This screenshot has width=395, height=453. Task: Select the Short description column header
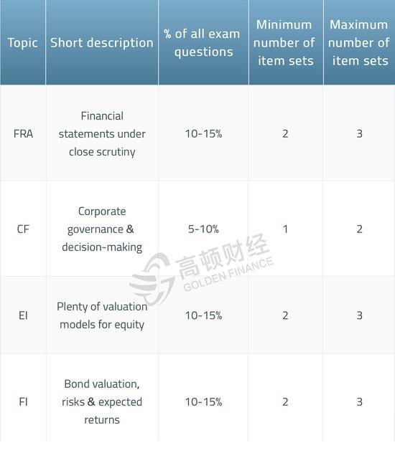102,42
